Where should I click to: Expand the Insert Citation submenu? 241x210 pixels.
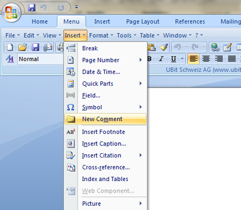tap(106, 155)
